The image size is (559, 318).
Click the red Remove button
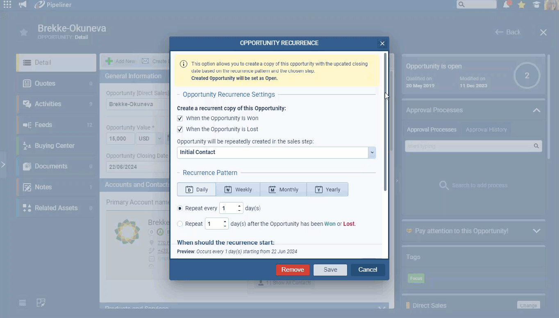pyautogui.click(x=293, y=270)
